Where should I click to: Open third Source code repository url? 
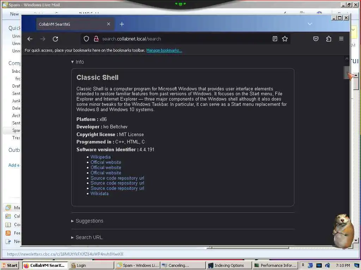pos(117,188)
